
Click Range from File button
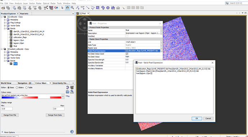point(10,115)
